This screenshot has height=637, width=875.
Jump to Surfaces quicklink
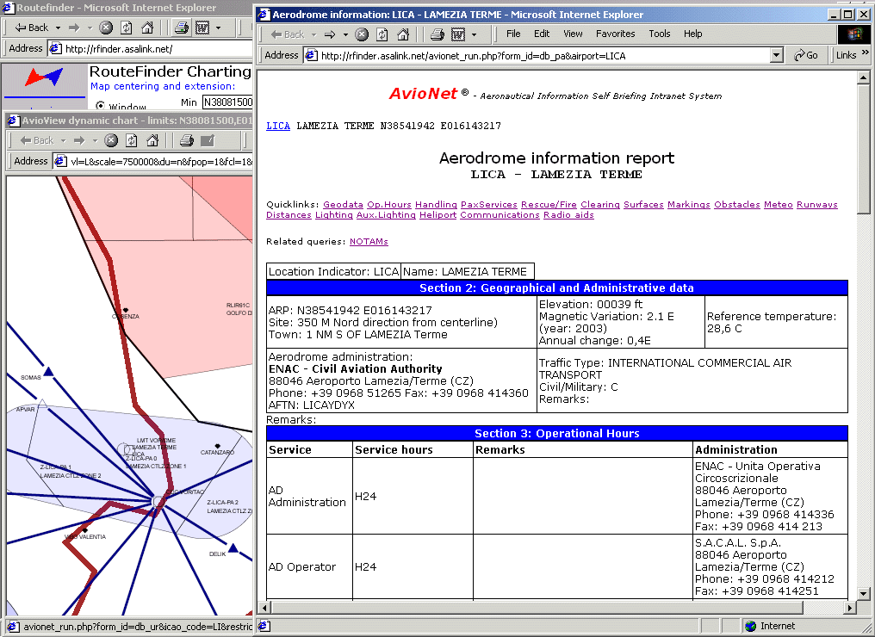click(x=643, y=205)
